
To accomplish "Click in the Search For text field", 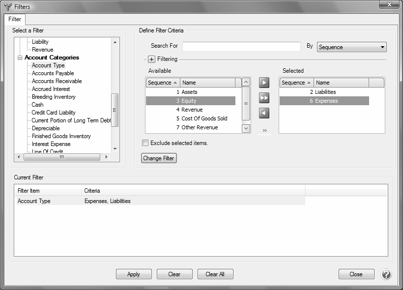I will (x=241, y=47).
